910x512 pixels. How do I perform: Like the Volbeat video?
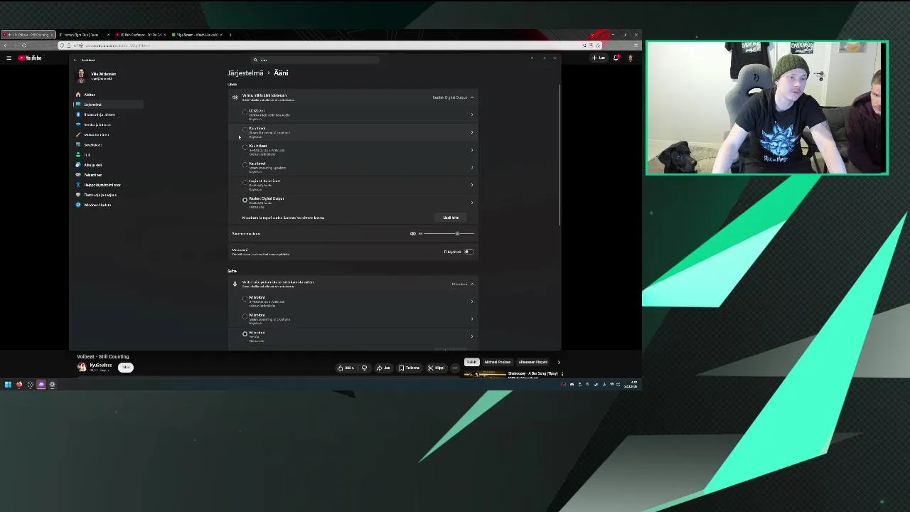(346, 368)
